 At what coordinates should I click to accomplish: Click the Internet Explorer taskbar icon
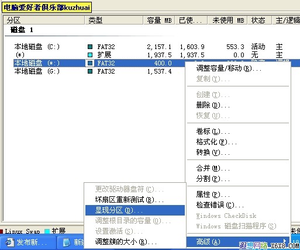point(10,242)
